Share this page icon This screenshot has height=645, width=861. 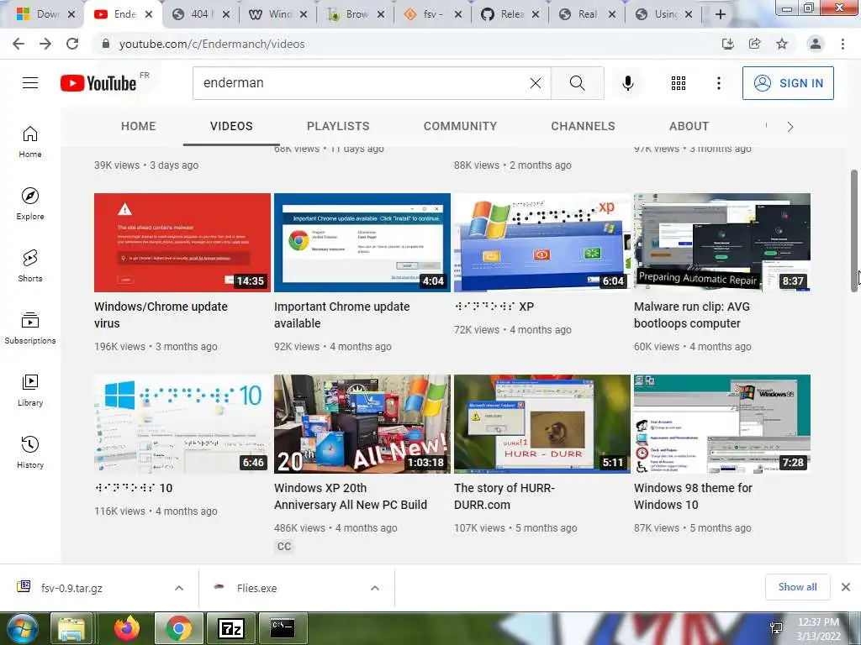754,44
